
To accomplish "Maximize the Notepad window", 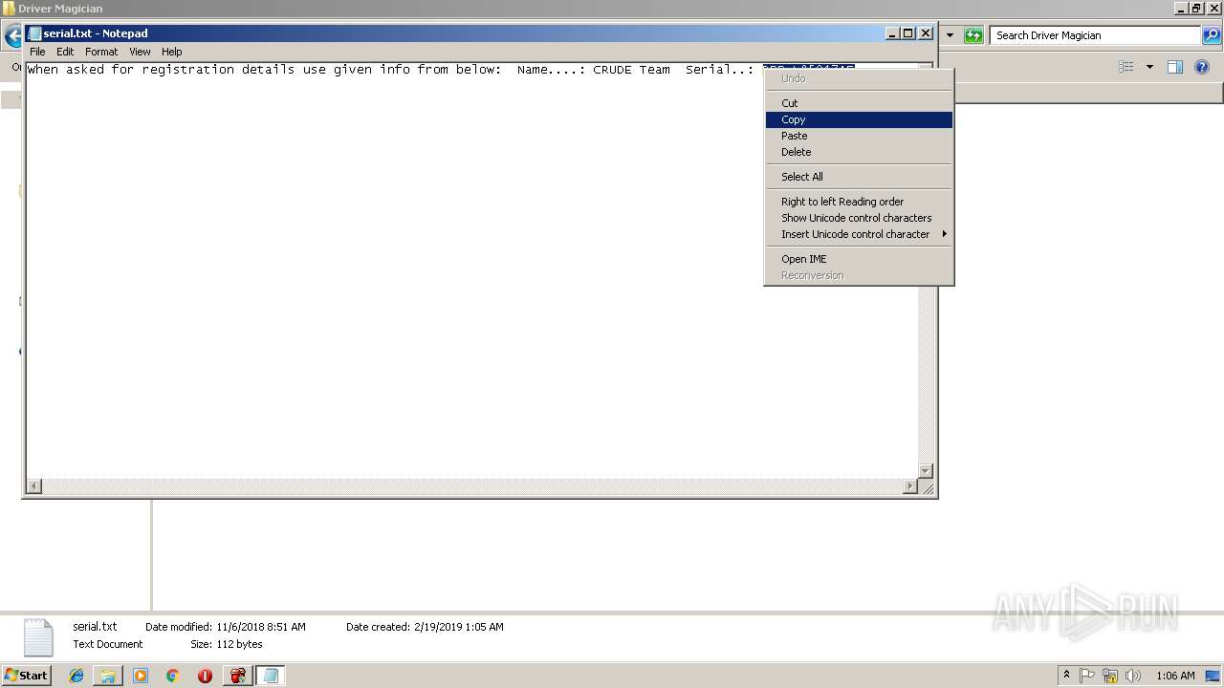I will [x=908, y=33].
